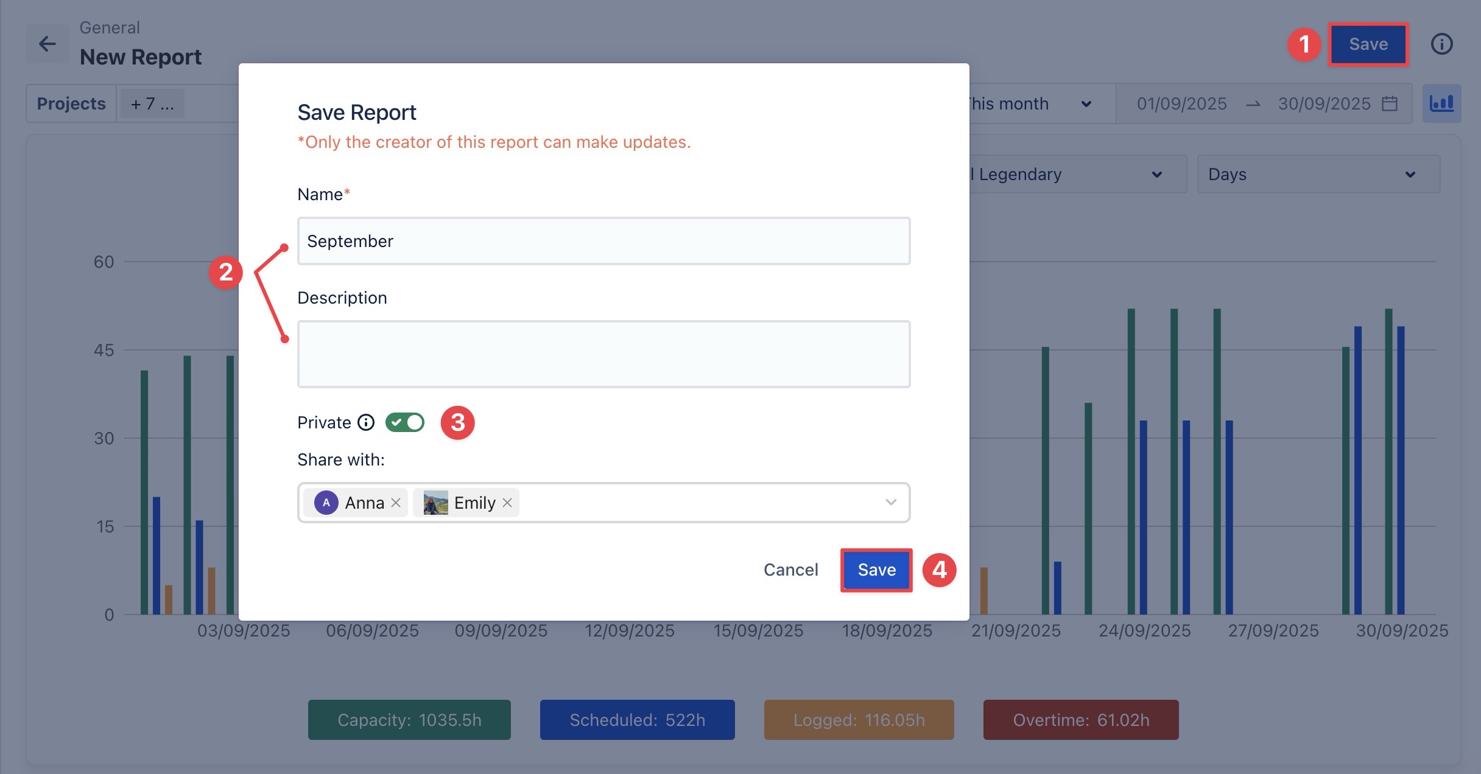Click the info icon beside top Save
Screen dimensions: 1481x774
click(1441, 44)
